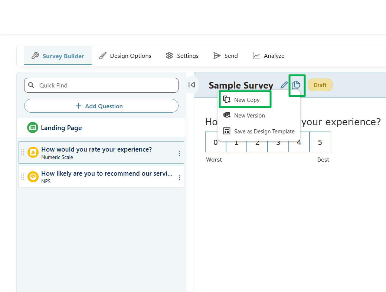Select rating 5 on the scale
The image size is (386, 292).
pyautogui.click(x=320, y=142)
